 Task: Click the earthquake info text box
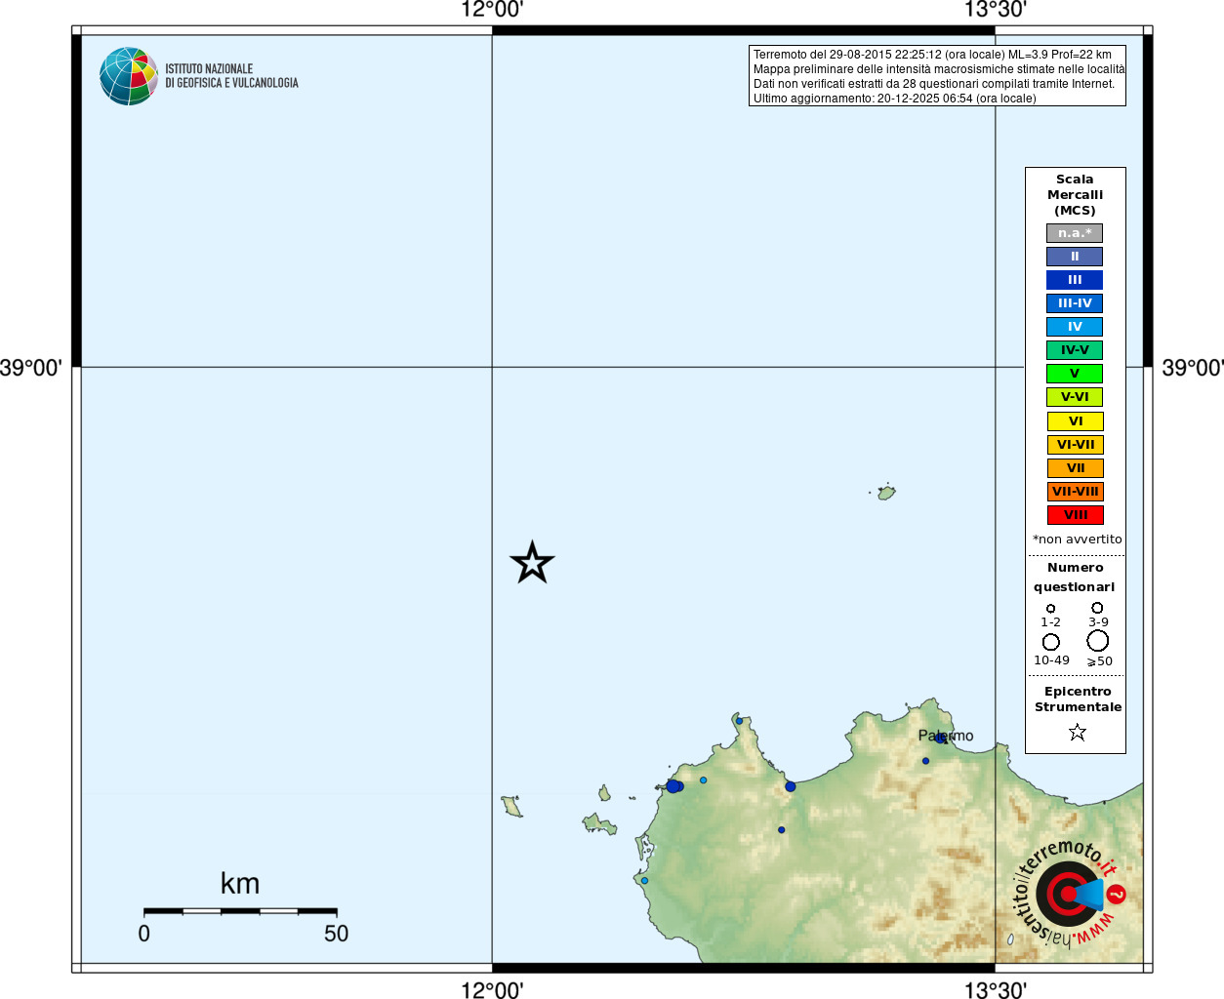pos(937,76)
